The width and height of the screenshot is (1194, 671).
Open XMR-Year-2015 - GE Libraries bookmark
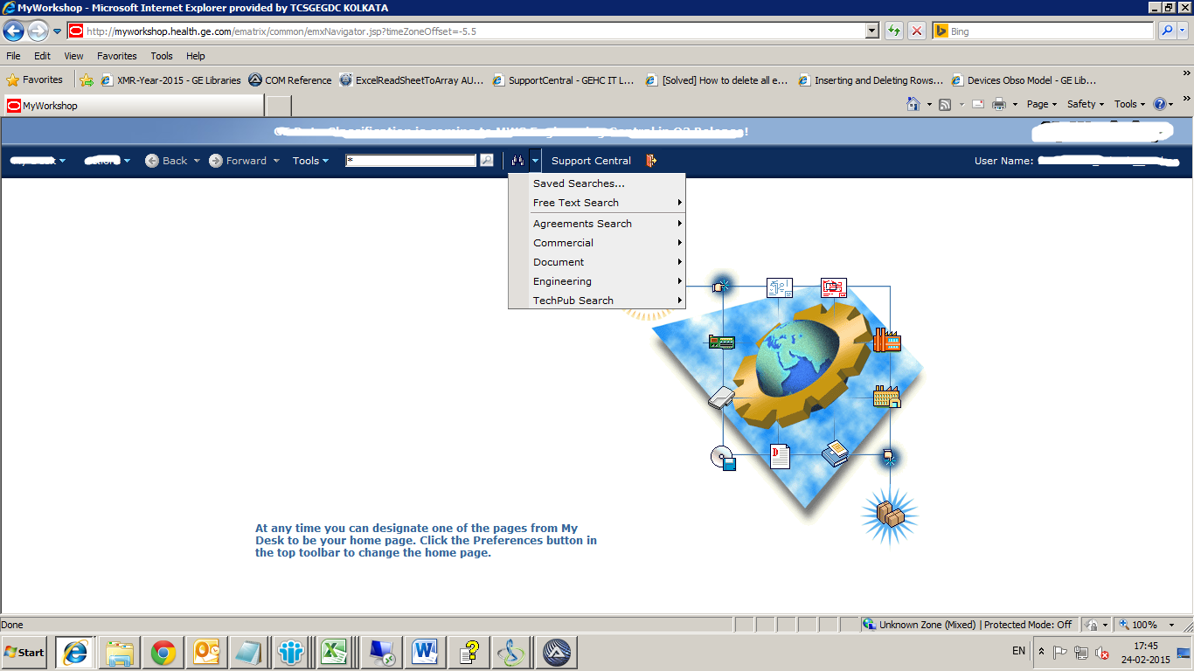(x=170, y=80)
